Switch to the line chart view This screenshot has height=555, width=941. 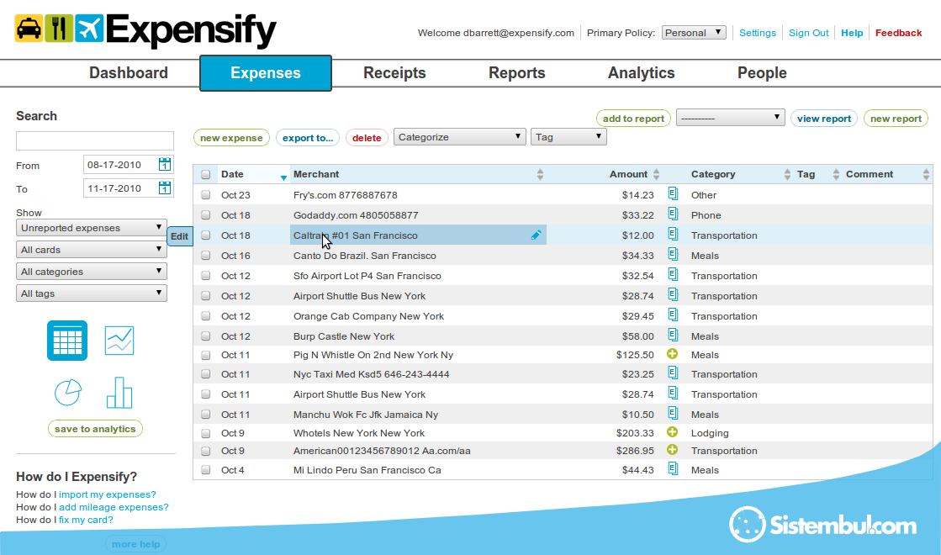click(x=119, y=341)
